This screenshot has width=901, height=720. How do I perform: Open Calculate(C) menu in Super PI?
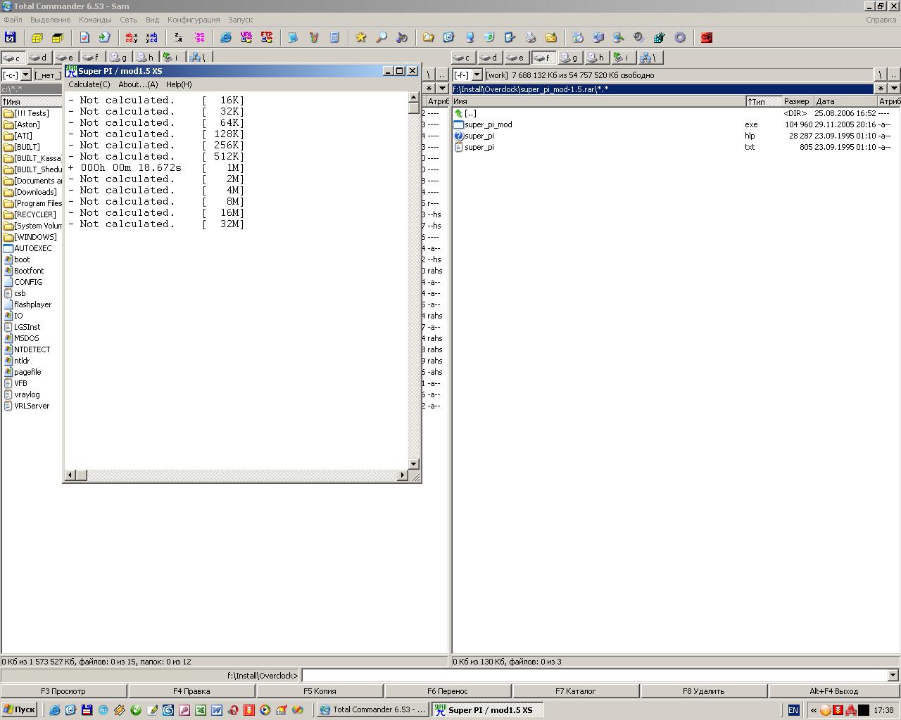(89, 84)
